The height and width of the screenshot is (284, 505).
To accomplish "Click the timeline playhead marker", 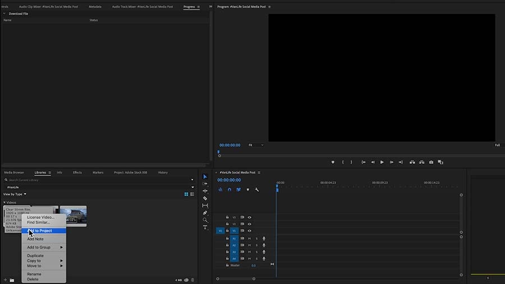I will click(277, 189).
